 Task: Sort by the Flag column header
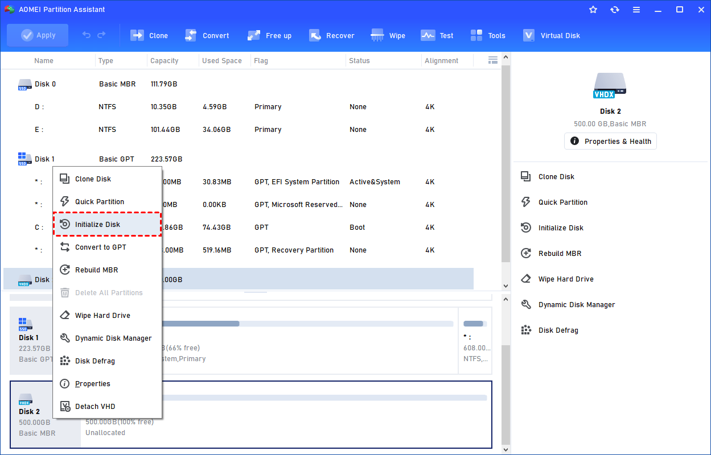click(x=261, y=60)
